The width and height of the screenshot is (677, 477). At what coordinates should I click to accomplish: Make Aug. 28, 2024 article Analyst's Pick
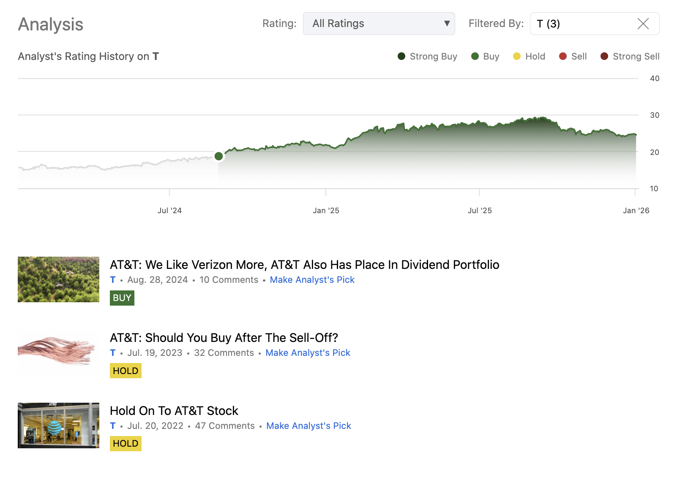click(x=312, y=280)
